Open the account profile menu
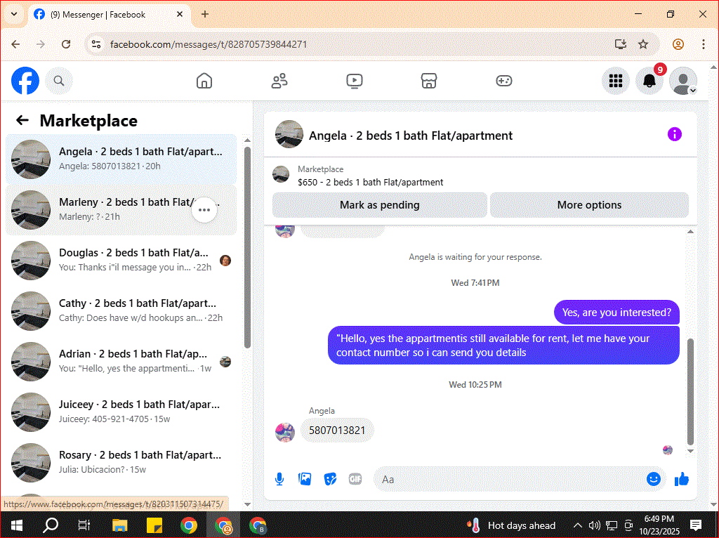 [x=683, y=81]
